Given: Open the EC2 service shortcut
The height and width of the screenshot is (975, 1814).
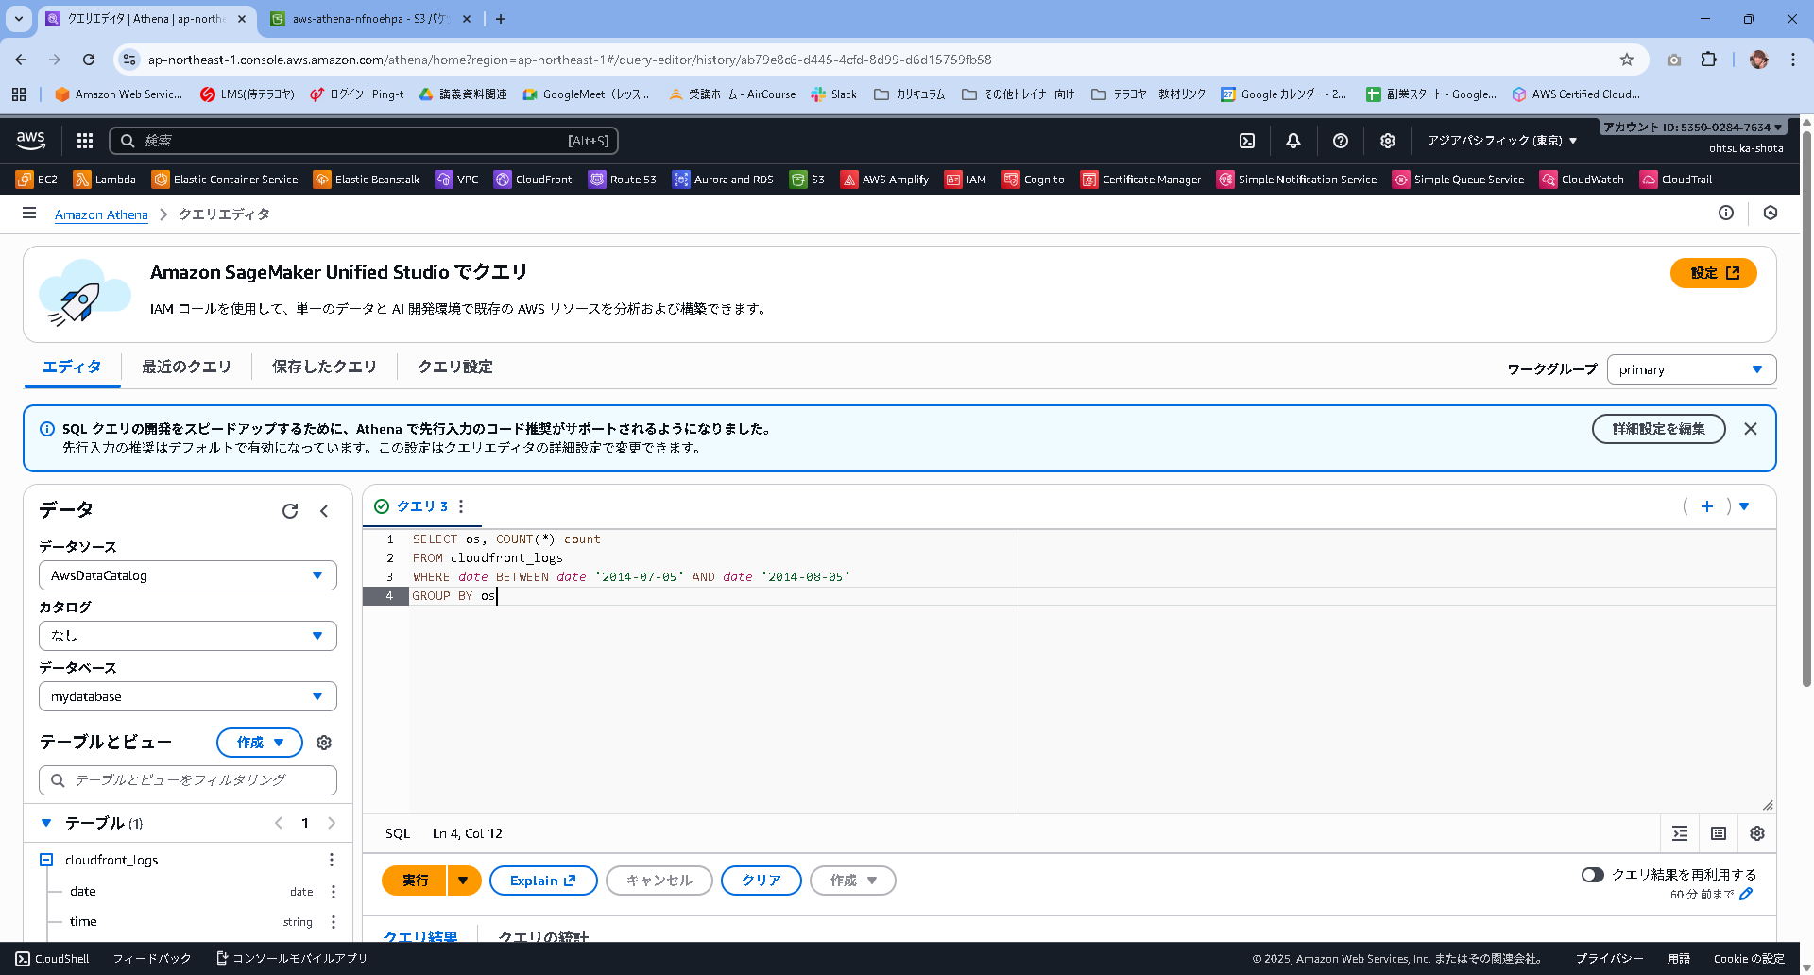Looking at the screenshot, I should pyautogui.click(x=37, y=180).
